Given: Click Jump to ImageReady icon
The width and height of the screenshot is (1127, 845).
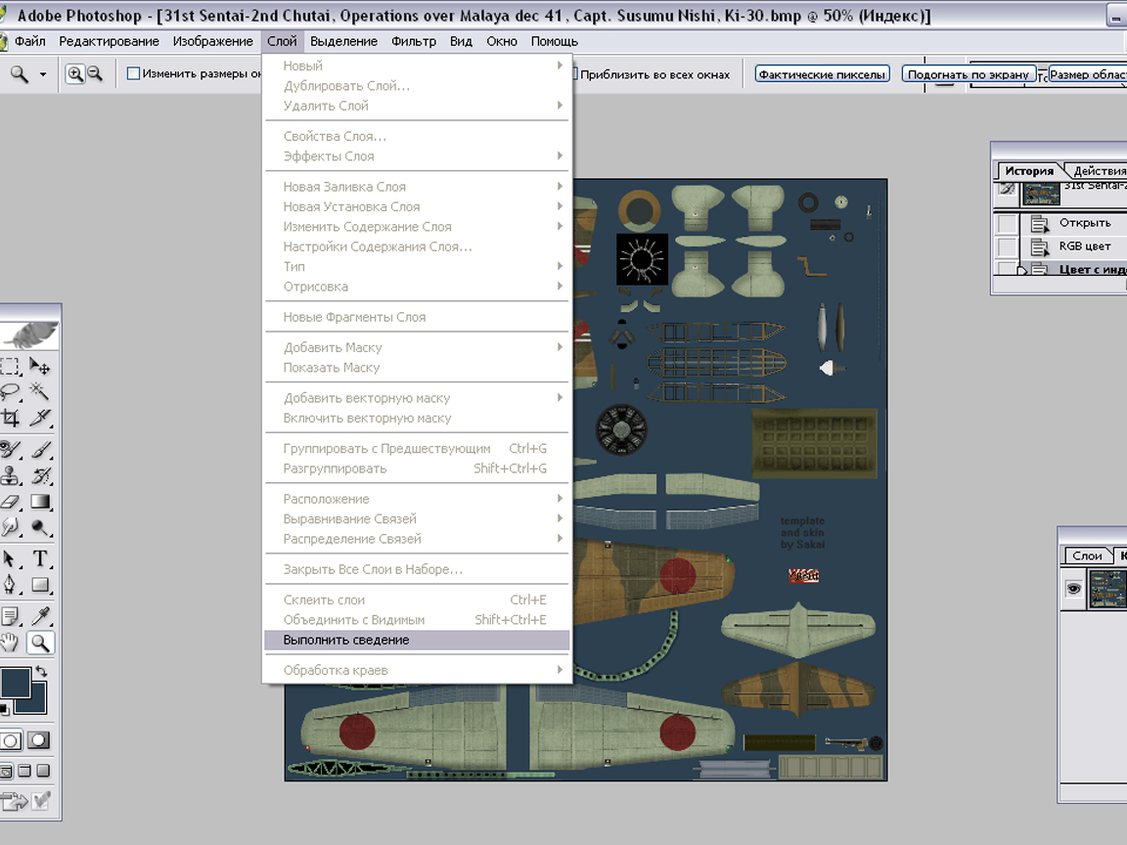Looking at the screenshot, I should coord(16,800).
